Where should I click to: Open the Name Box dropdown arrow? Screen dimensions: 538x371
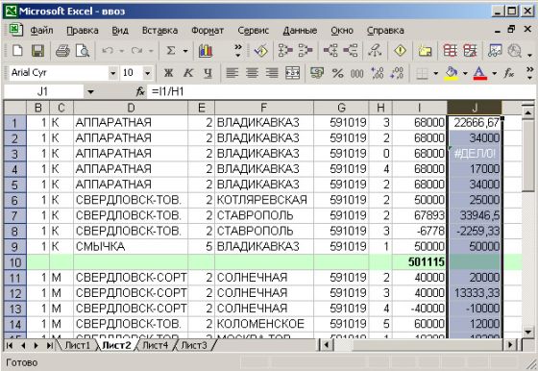(90, 92)
